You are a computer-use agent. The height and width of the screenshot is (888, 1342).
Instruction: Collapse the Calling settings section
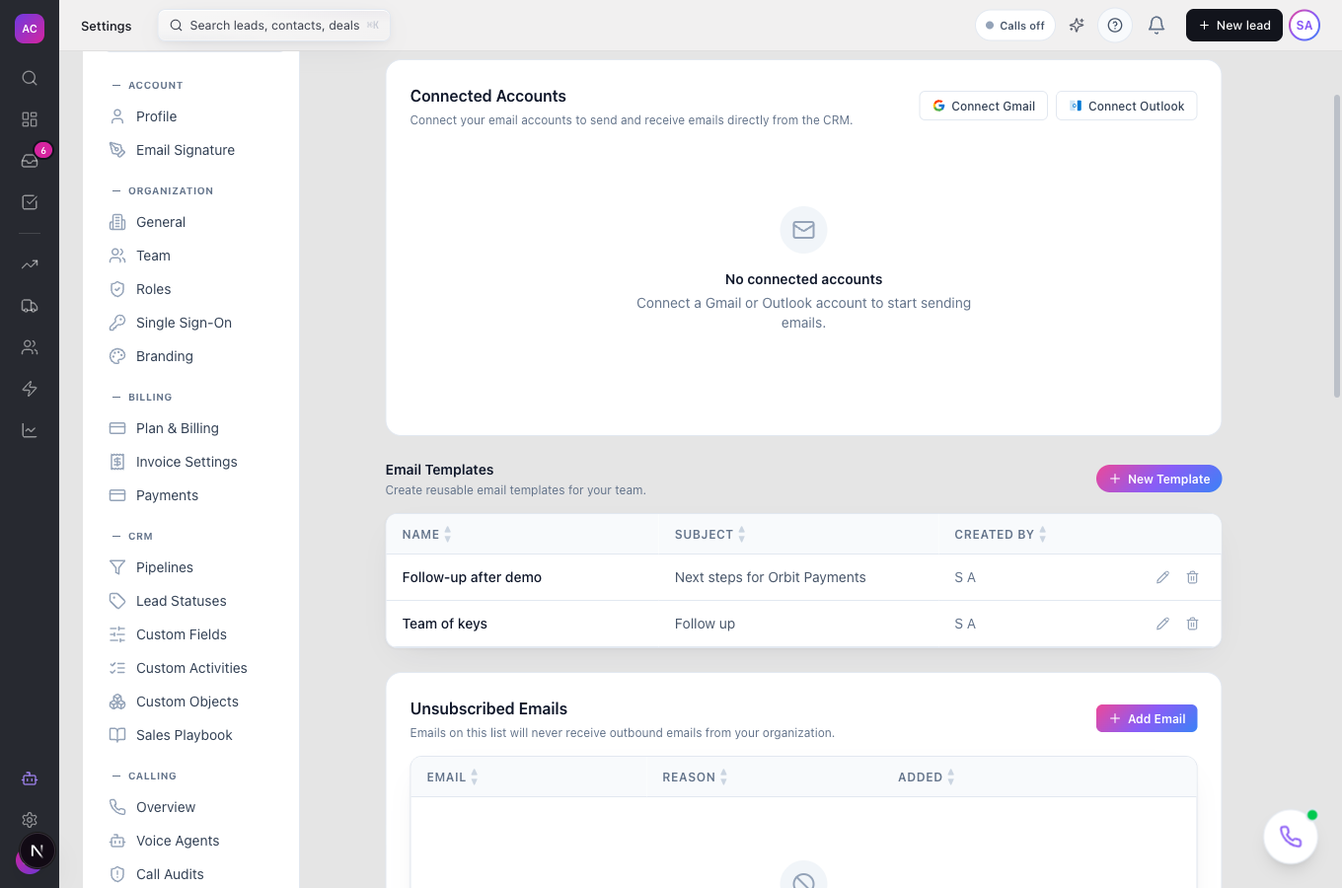click(144, 777)
